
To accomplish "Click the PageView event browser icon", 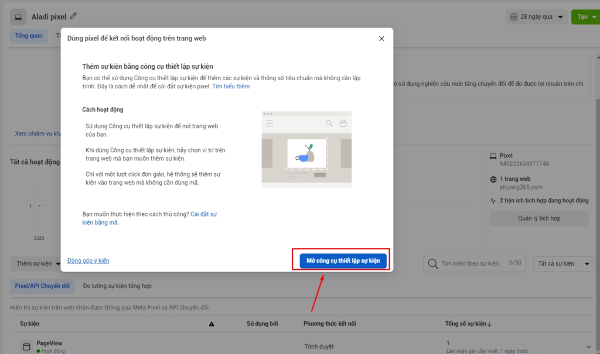I will point(26,347).
